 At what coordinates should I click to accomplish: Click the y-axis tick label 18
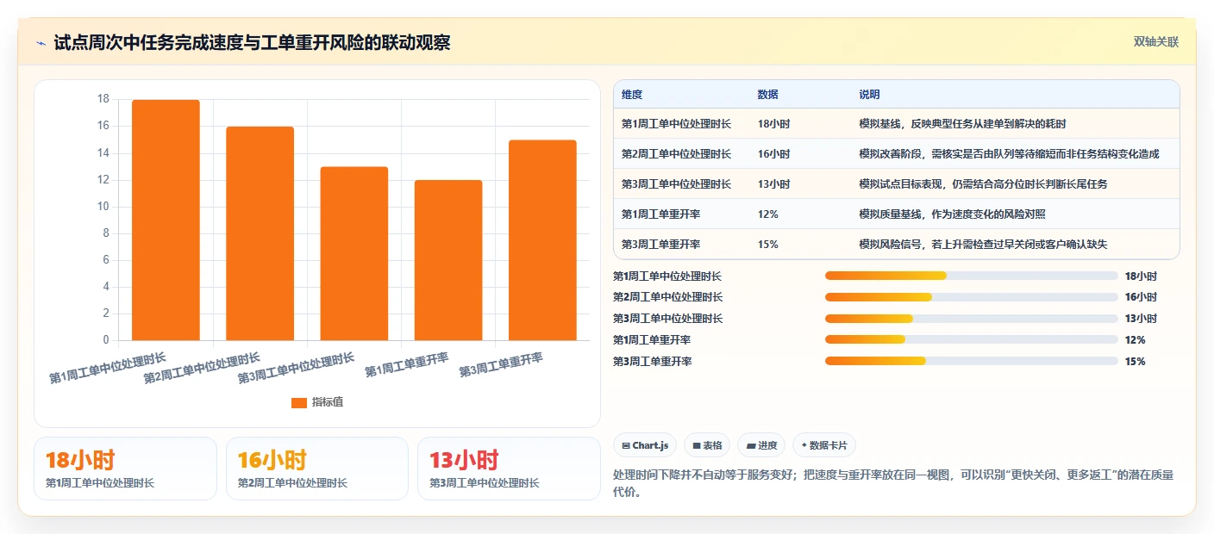[x=103, y=99]
